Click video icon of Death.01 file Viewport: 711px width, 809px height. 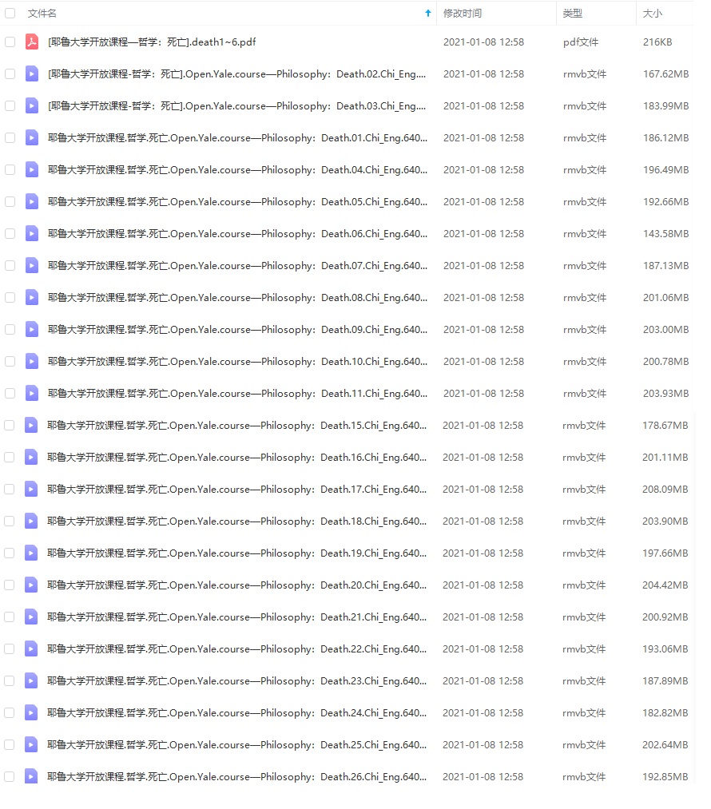coord(32,137)
